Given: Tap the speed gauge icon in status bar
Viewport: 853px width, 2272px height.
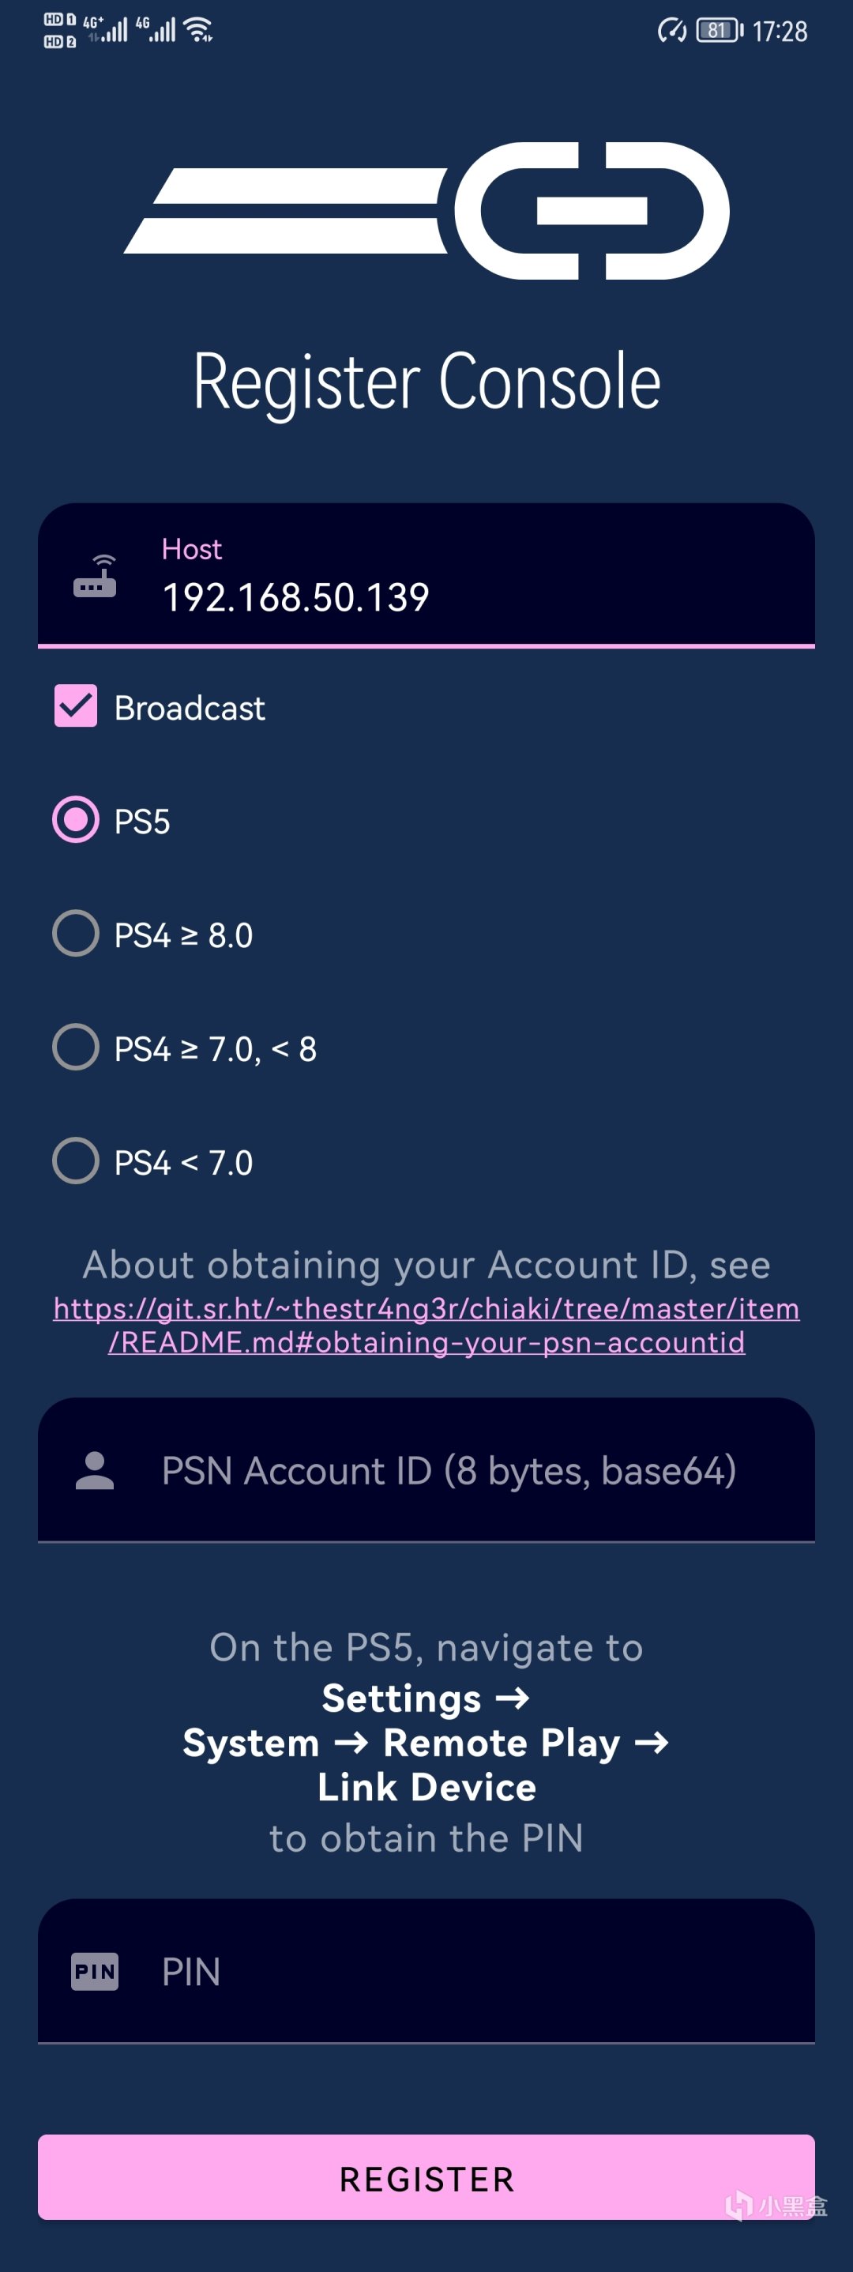Looking at the screenshot, I should [x=671, y=31].
